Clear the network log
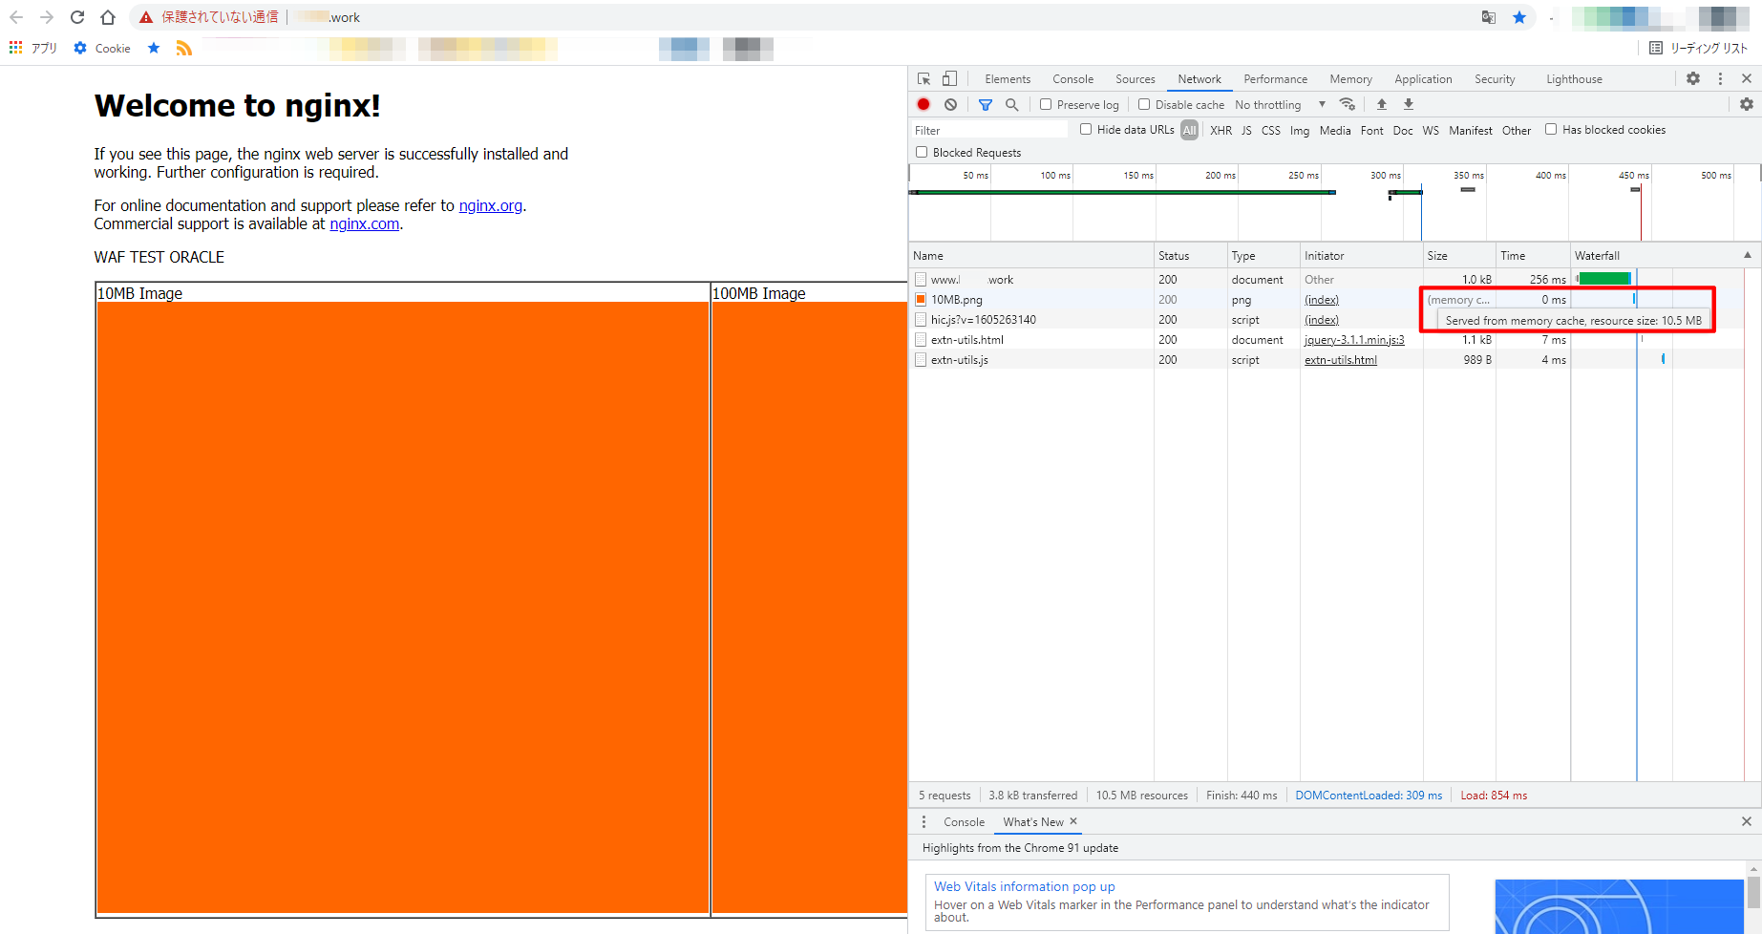The height and width of the screenshot is (934, 1762). (x=950, y=104)
